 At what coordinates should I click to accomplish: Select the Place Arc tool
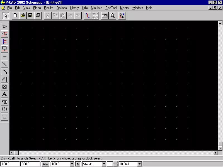(4, 72)
